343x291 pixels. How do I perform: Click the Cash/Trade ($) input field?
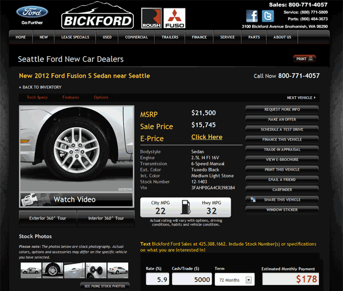point(192,279)
